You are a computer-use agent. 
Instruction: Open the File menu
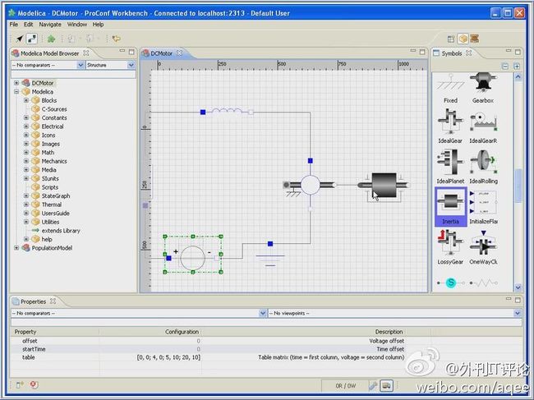14,25
